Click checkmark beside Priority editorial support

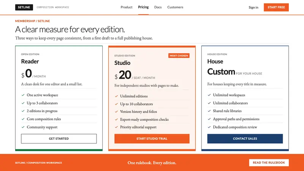pyautogui.click(x=116, y=127)
